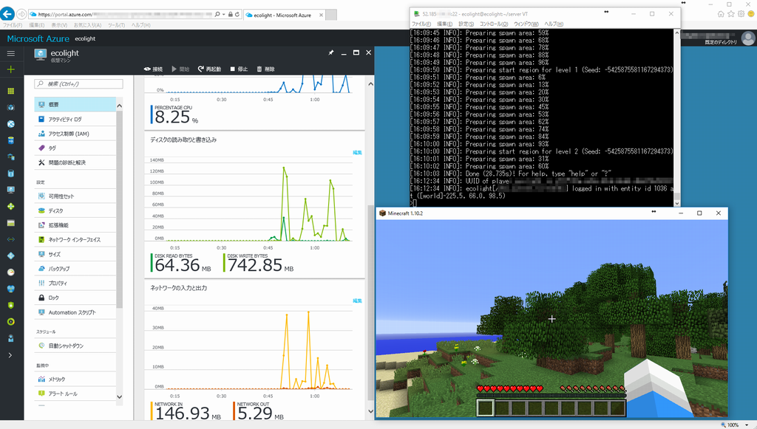Open the ディスク setting
This screenshot has width=757, height=429.
point(75,210)
